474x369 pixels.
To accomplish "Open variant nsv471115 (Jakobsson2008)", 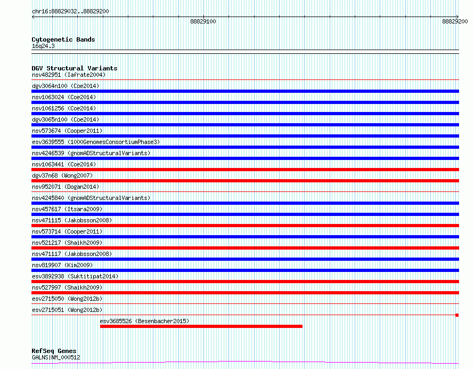I will pos(72,220).
